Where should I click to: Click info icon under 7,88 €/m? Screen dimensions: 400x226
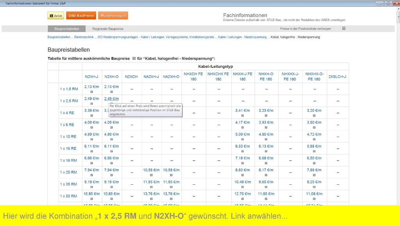[x=314, y=175]
